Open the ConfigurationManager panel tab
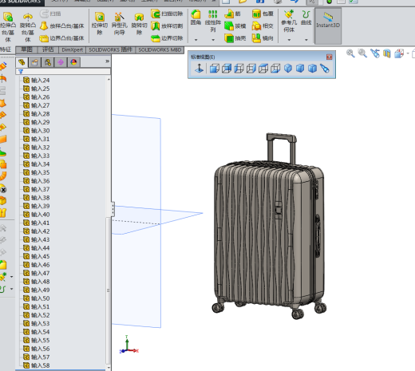415x371 pixels. 48,62
